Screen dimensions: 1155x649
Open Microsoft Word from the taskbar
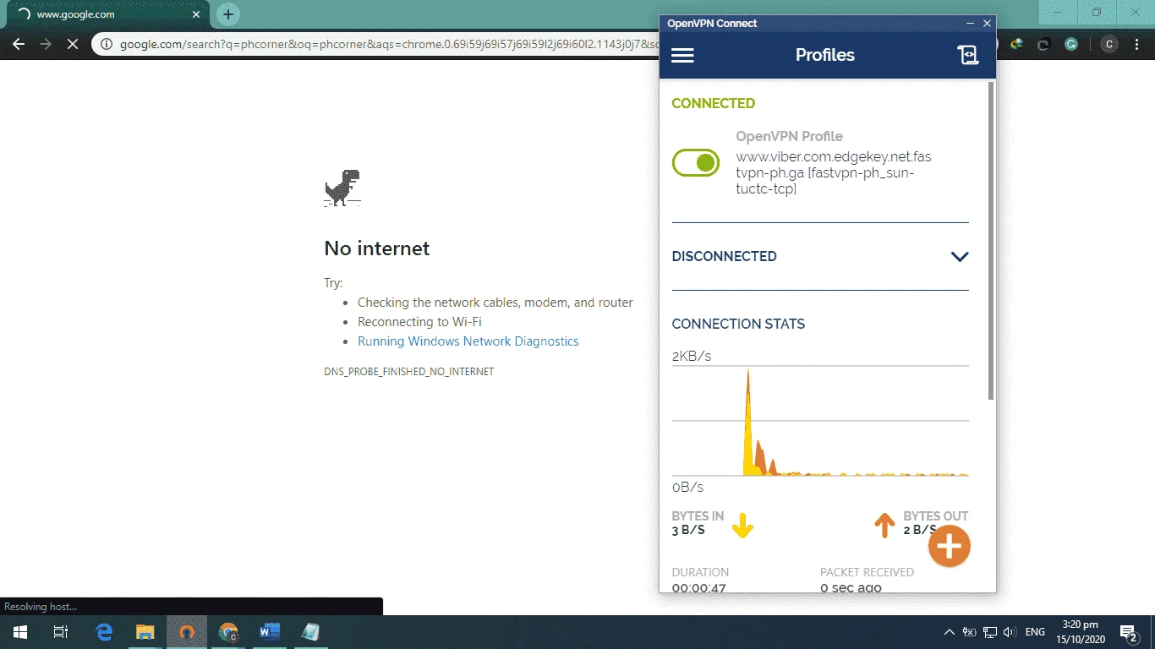[x=270, y=632]
